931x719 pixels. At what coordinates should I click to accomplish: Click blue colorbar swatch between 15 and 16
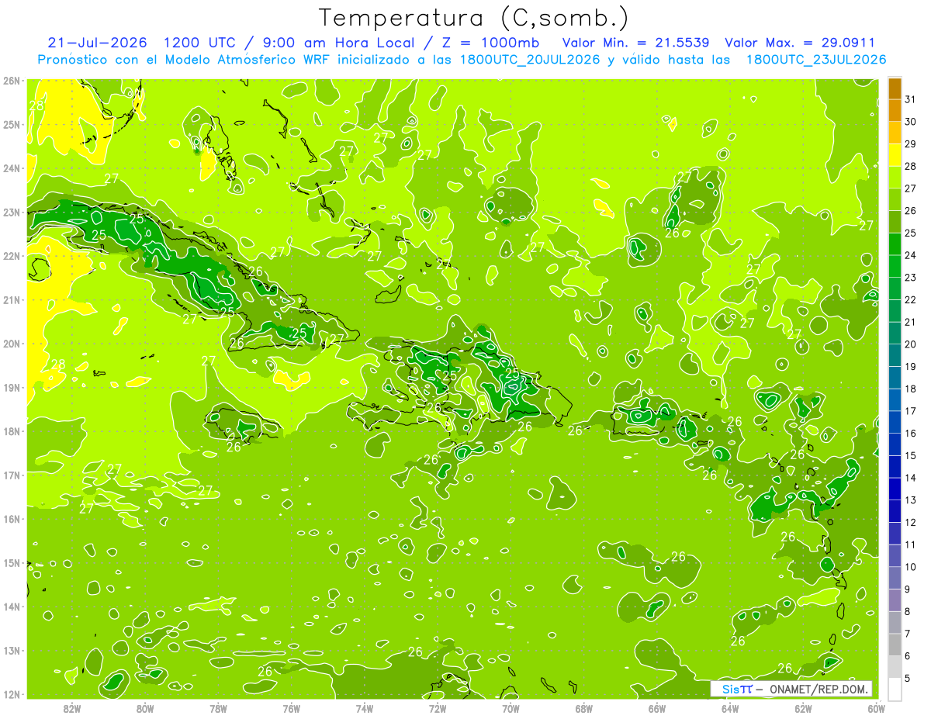click(x=895, y=444)
